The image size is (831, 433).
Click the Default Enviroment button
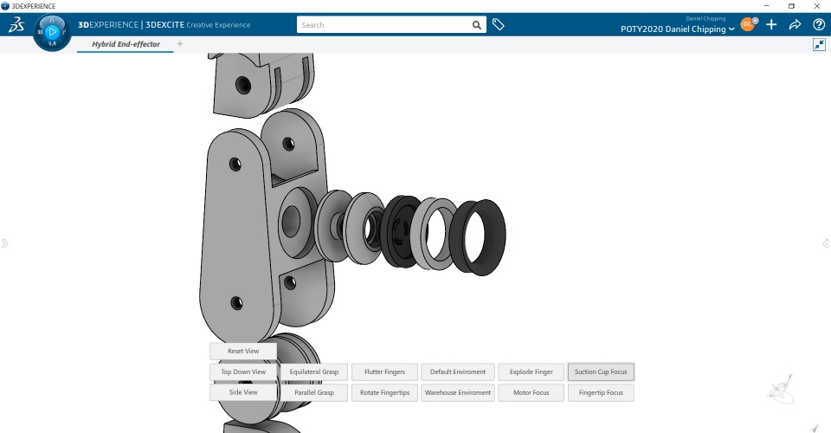[458, 372]
